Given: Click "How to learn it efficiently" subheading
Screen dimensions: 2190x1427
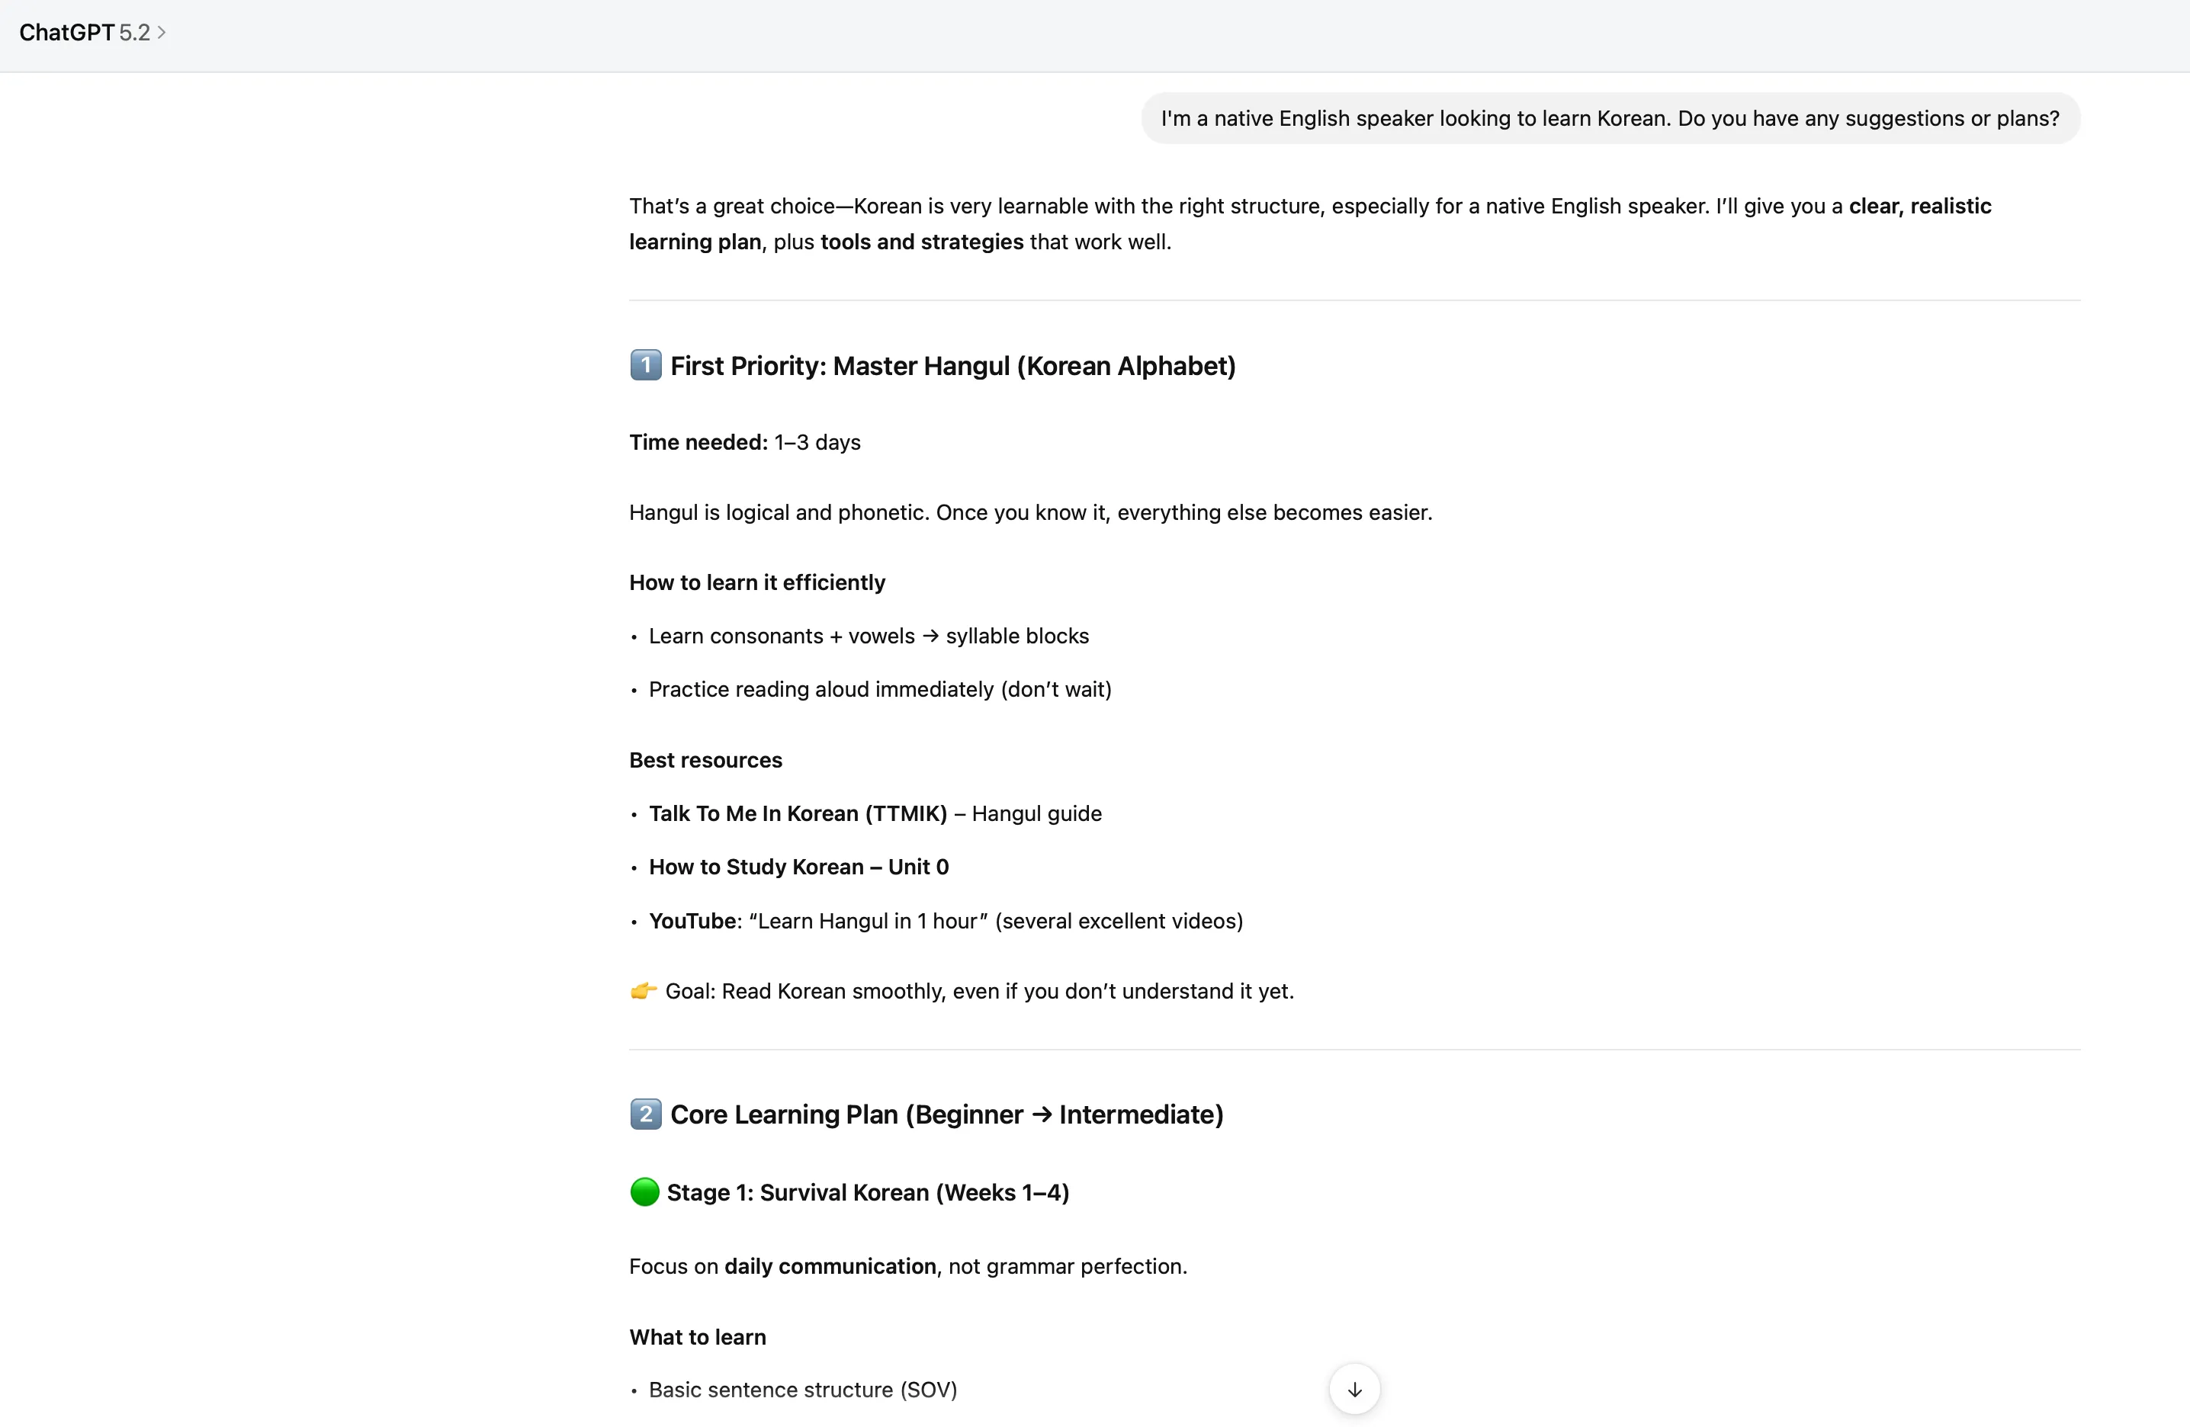Looking at the screenshot, I should pyautogui.click(x=756, y=583).
